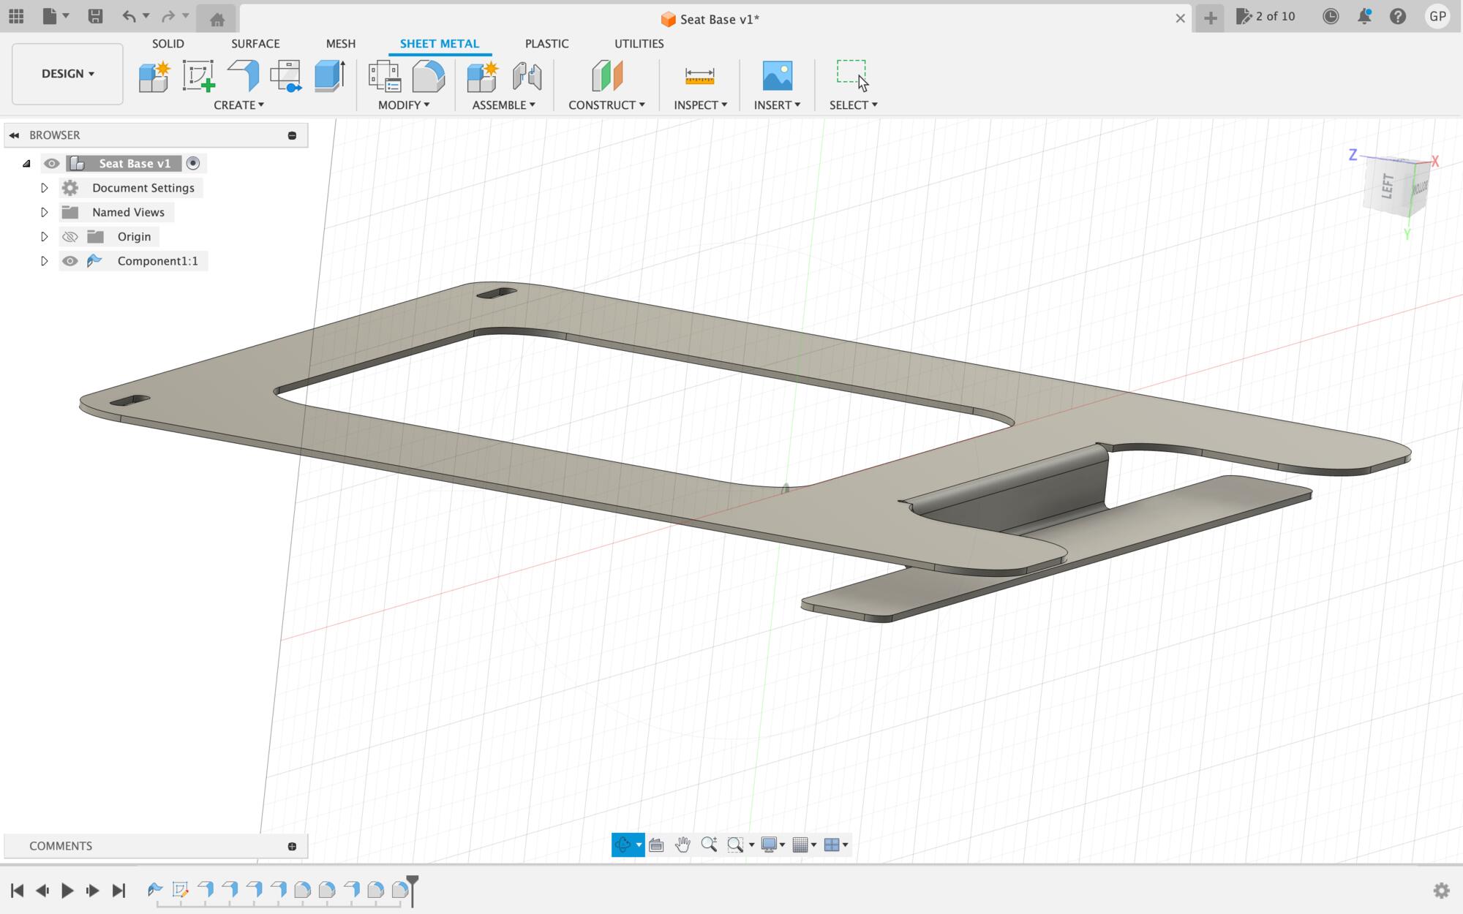Open Job Status clock icon
Screen dimensions: 1463x914
1331,16
